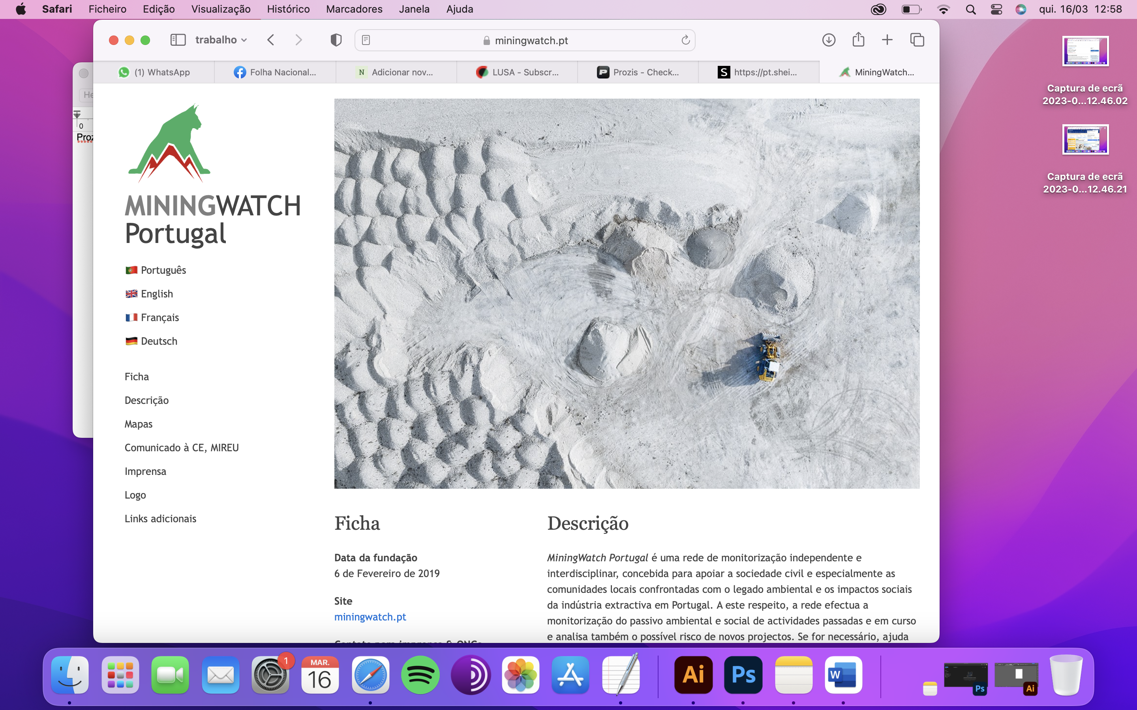Activate Siri from the menu bar

coord(1021,9)
